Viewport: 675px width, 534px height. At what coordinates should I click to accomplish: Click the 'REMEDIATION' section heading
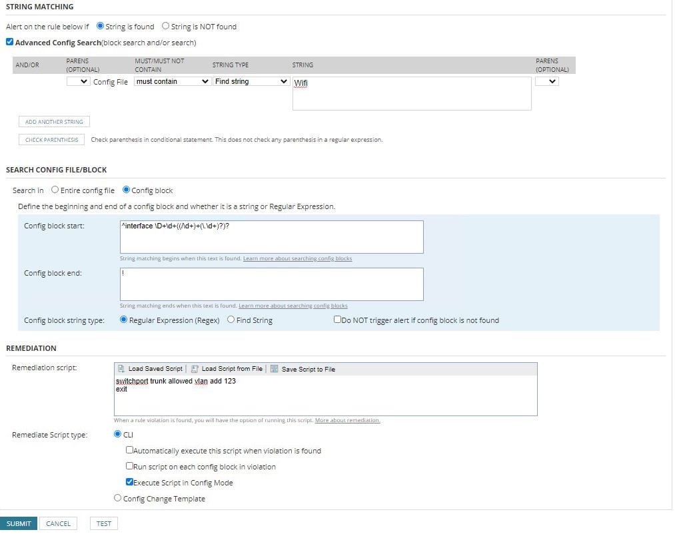(31, 348)
